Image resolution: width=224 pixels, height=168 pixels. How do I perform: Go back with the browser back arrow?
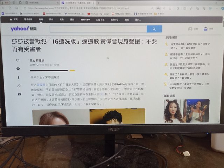(3, 8)
